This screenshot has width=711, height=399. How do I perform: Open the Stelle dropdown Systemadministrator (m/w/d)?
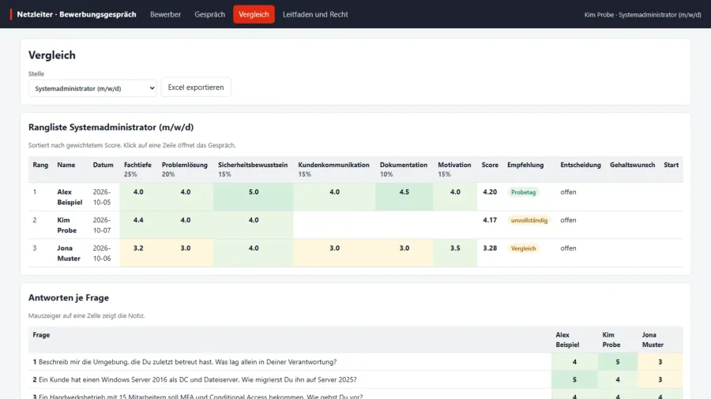92,88
